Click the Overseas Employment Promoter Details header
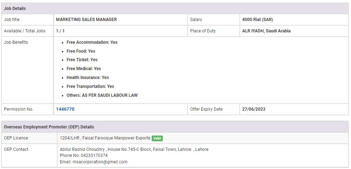Image resolution: width=351 pixels, height=169 pixels. point(49,127)
